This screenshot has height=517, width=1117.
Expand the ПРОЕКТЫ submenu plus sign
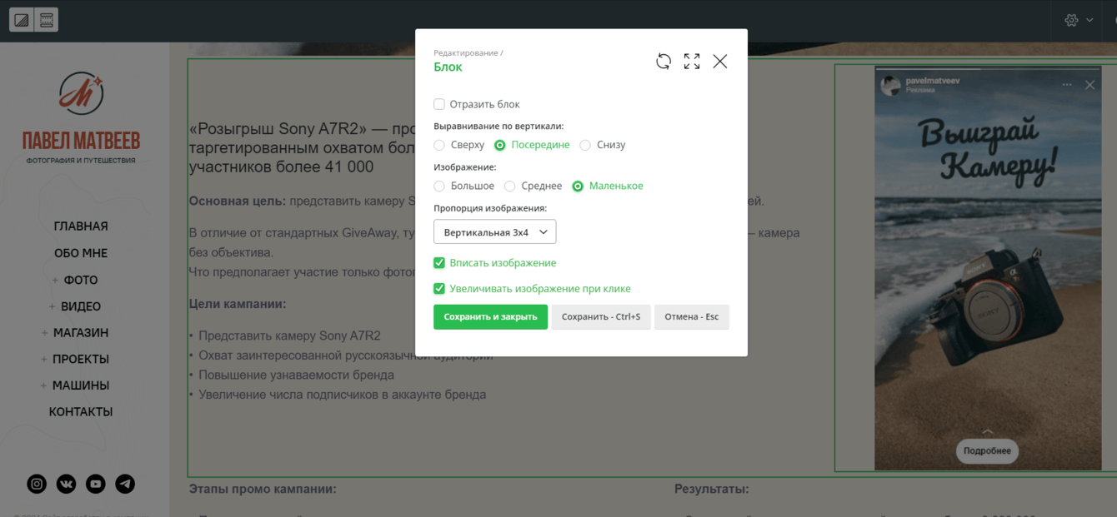[x=44, y=360]
